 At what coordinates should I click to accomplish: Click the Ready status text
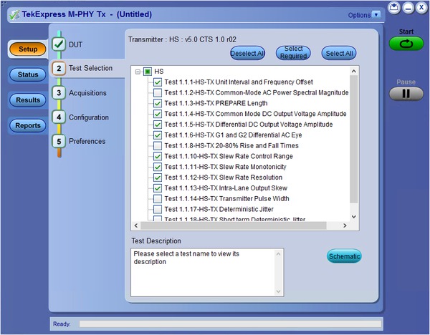pos(62,324)
